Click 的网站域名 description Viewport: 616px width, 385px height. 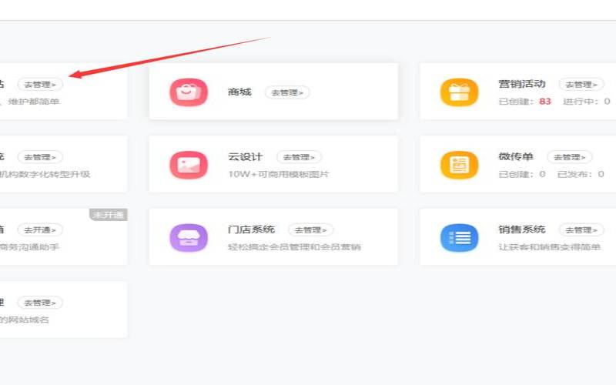pos(25,320)
